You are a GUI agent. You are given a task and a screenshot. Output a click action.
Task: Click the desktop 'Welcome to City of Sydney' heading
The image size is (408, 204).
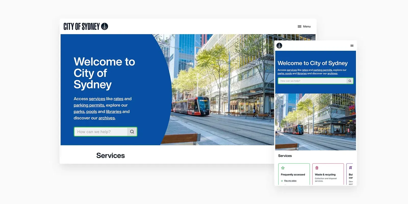point(104,73)
